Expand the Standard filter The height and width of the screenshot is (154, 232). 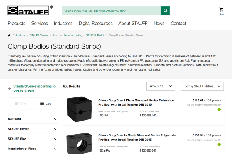point(32,119)
